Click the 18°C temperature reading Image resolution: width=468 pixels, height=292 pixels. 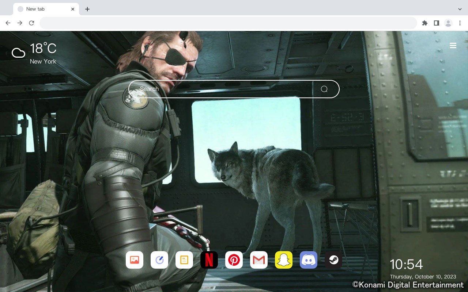click(43, 49)
